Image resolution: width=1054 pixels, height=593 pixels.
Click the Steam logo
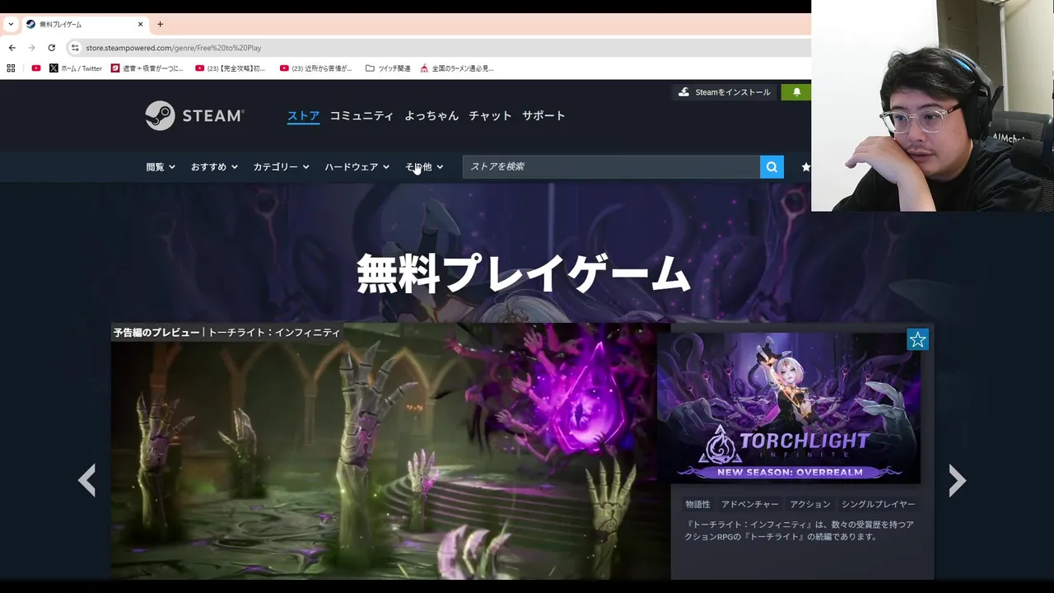[x=194, y=116]
